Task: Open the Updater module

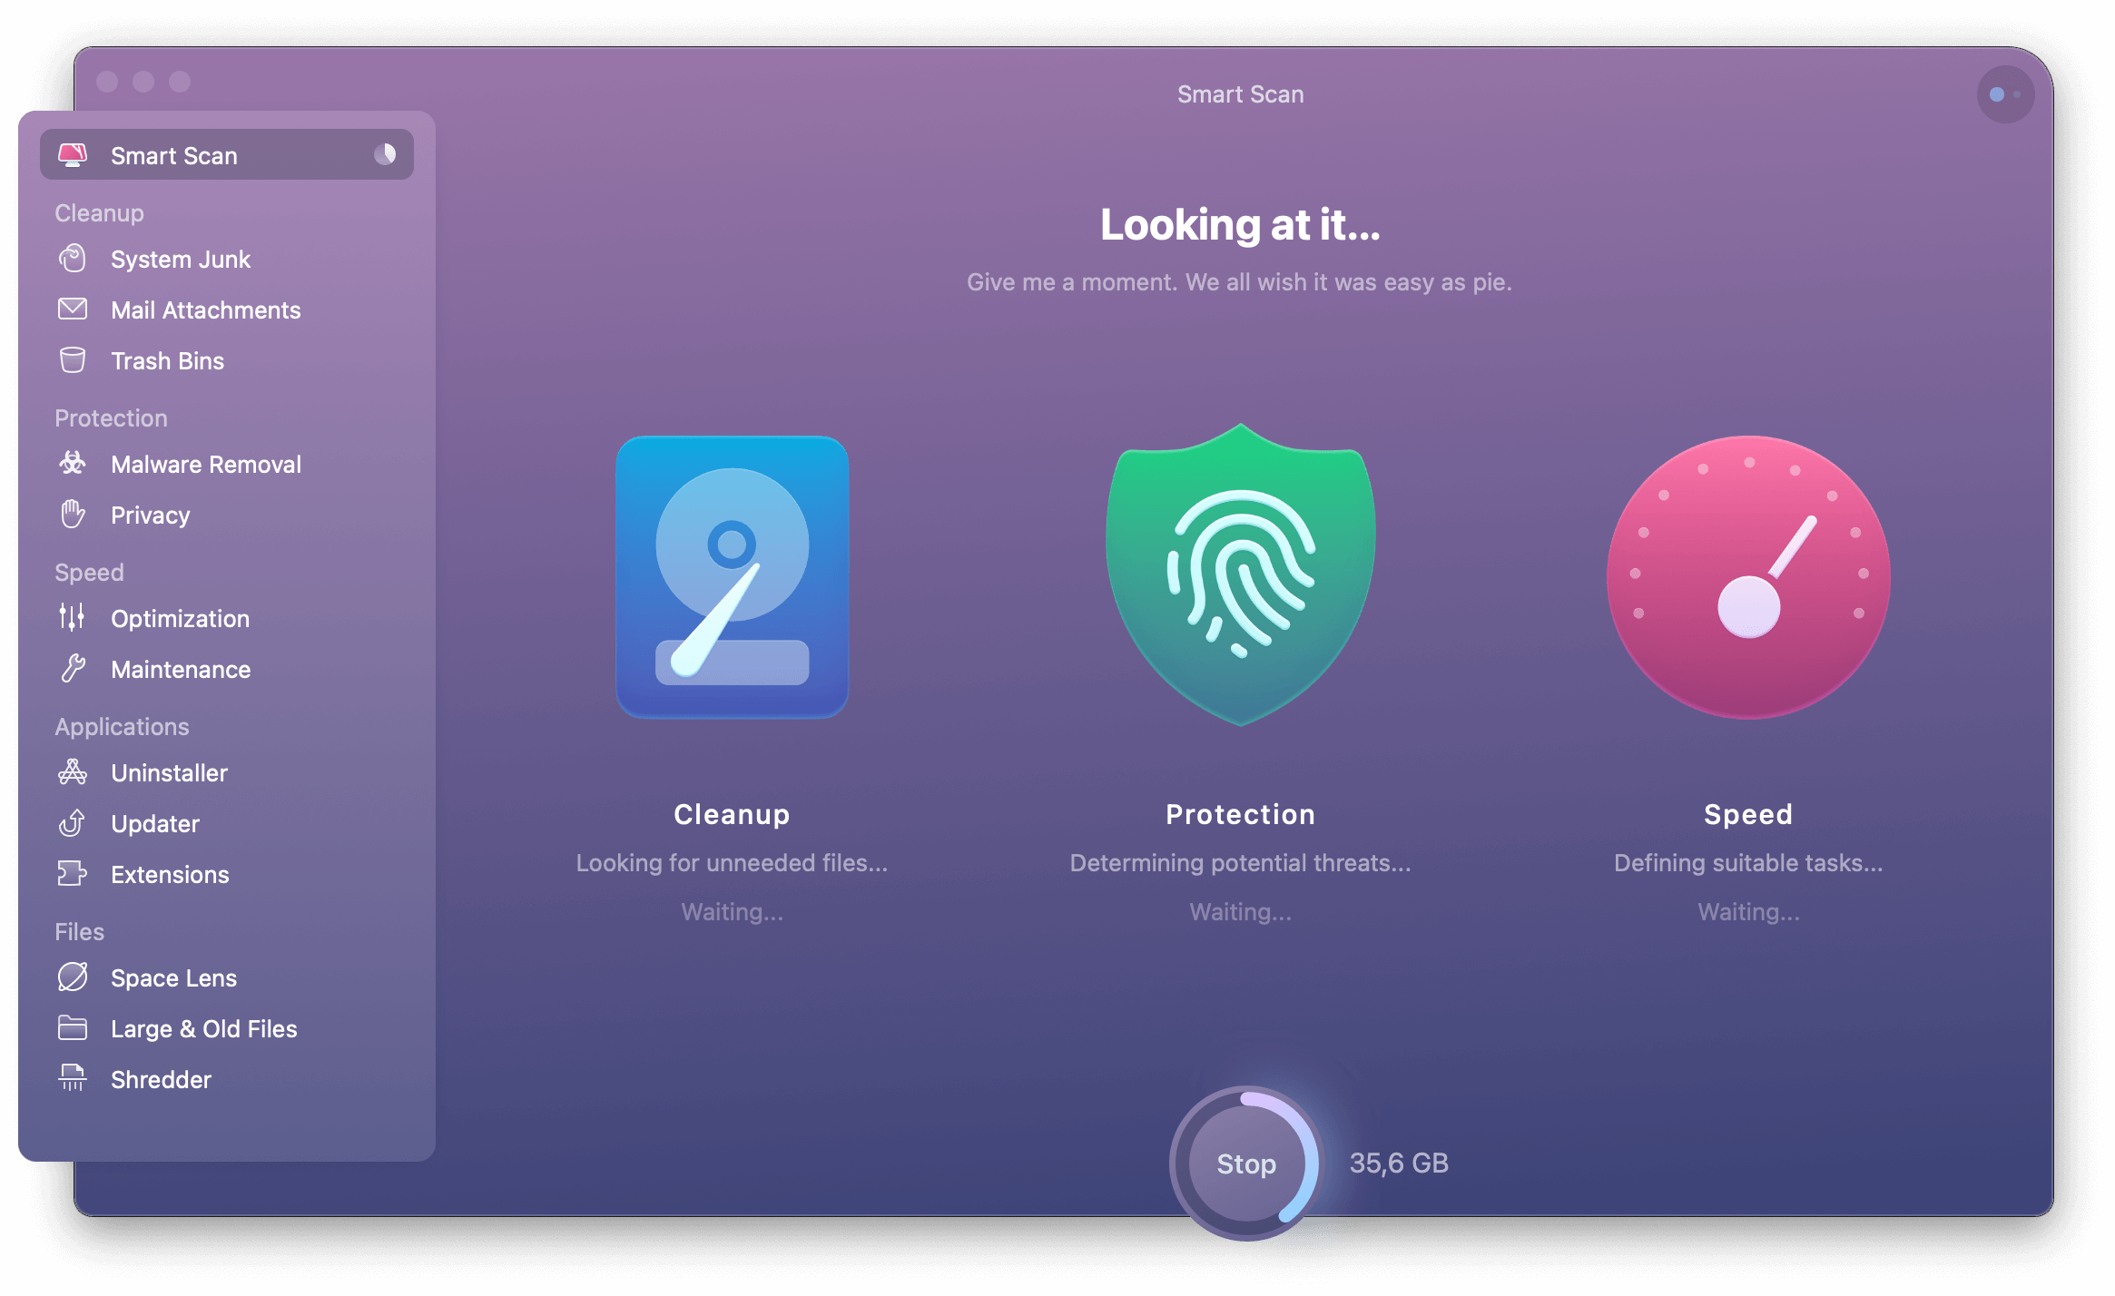Action: click(x=155, y=823)
